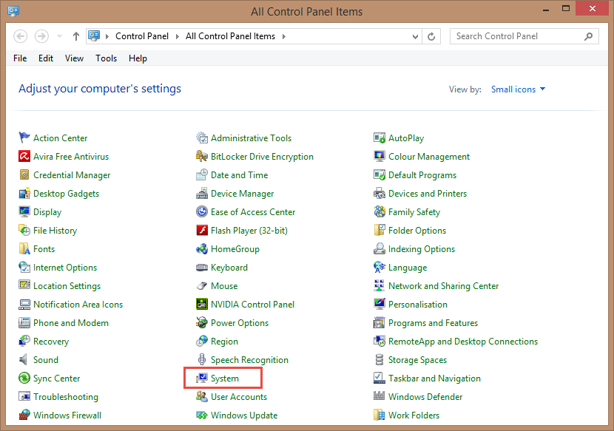The height and width of the screenshot is (431, 614).
Task: Open the Work Folders link
Action: pos(414,415)
